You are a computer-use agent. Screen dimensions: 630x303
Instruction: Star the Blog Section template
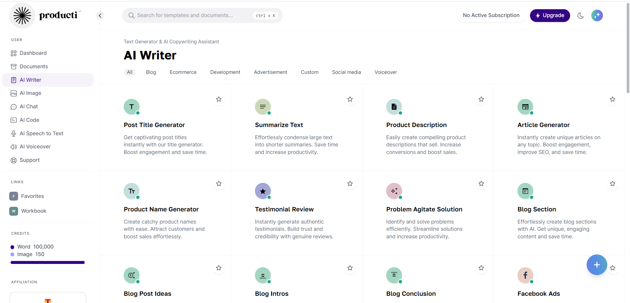pyautogui.click(x=612, y=184)
